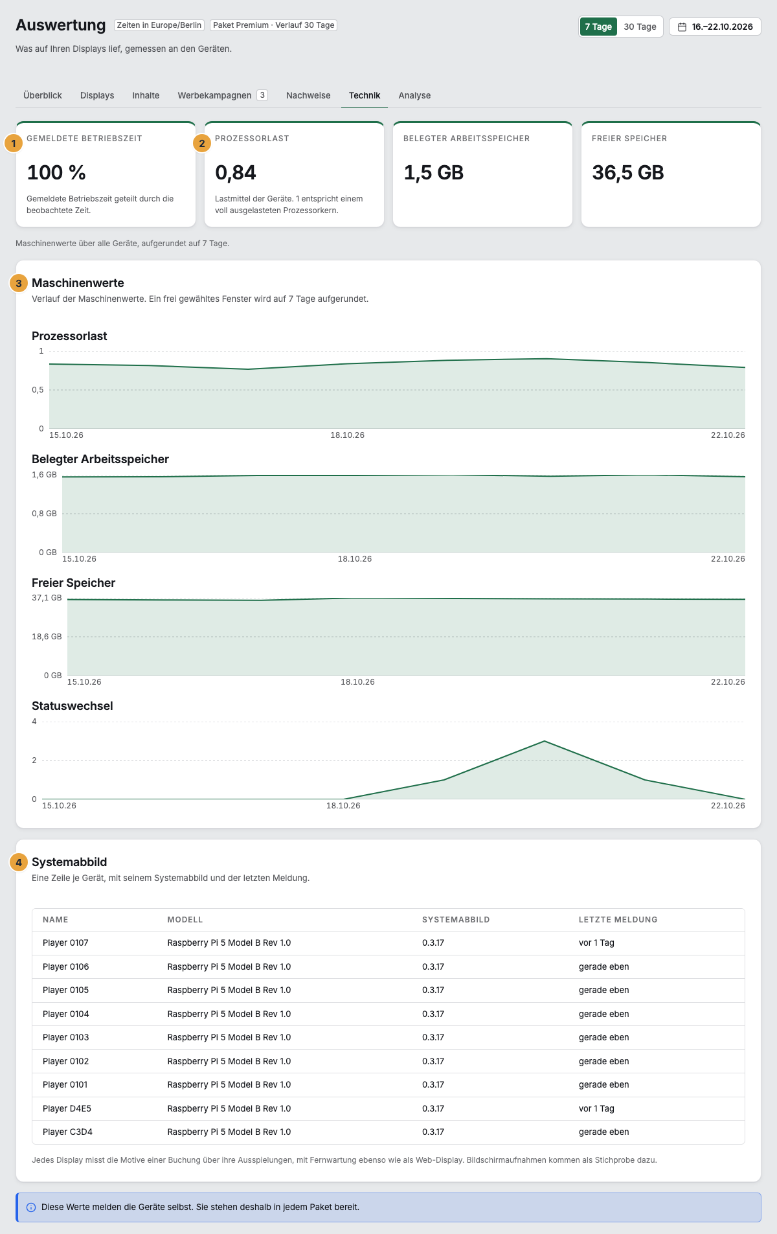Select the Player 0102 row name
The height and width of the screenshot is (1234, 777).
(66, 1062)
